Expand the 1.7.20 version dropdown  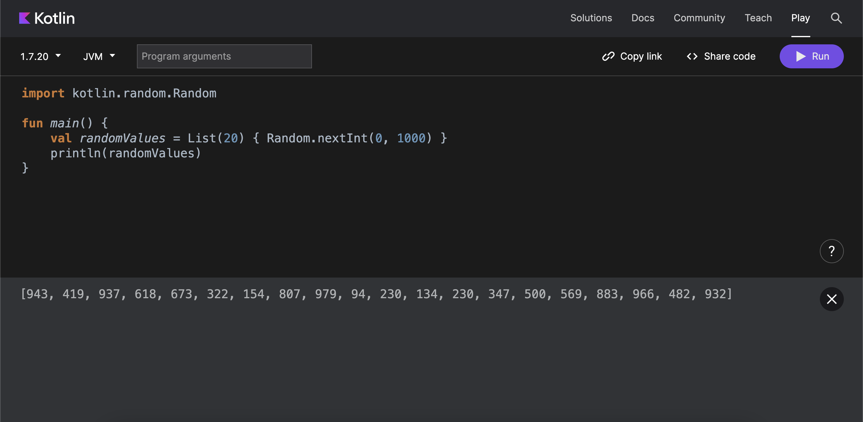40,56
